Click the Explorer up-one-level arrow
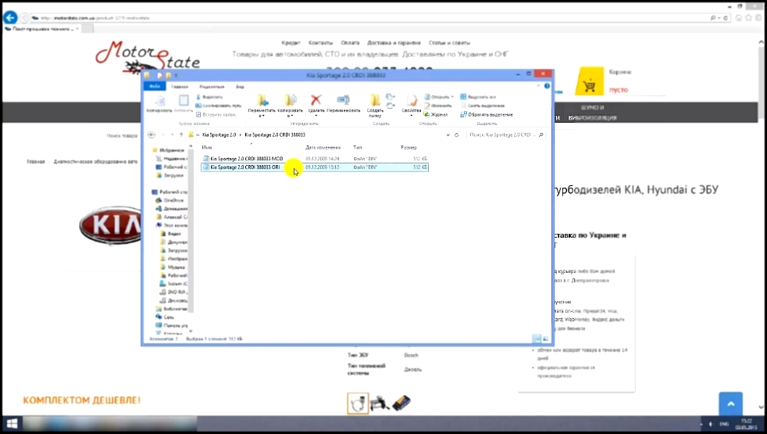 pyautogui.click(x=181, y=135)
